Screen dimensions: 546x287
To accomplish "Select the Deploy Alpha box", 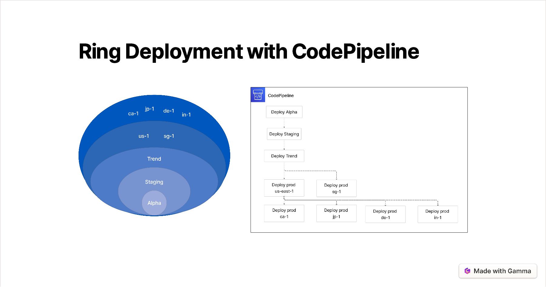I will coord(284,112).
